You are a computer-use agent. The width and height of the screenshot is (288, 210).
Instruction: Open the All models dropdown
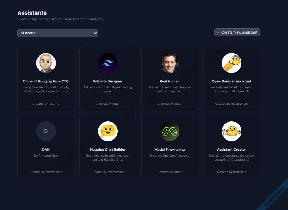click(x=58, y=33)
